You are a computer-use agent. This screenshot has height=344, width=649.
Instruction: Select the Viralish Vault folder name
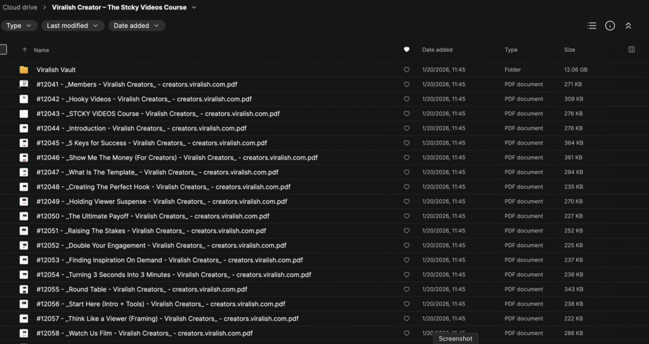56,70
